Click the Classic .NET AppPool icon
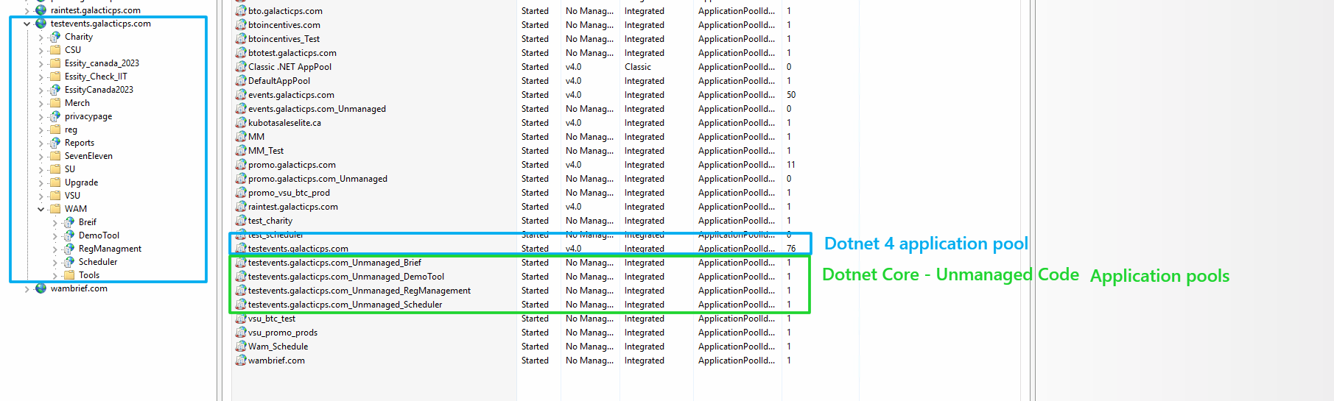This screenshot has height=401, width=1334. pos(240,67)
